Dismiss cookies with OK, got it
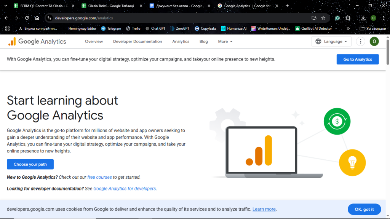 pos(364,209)
